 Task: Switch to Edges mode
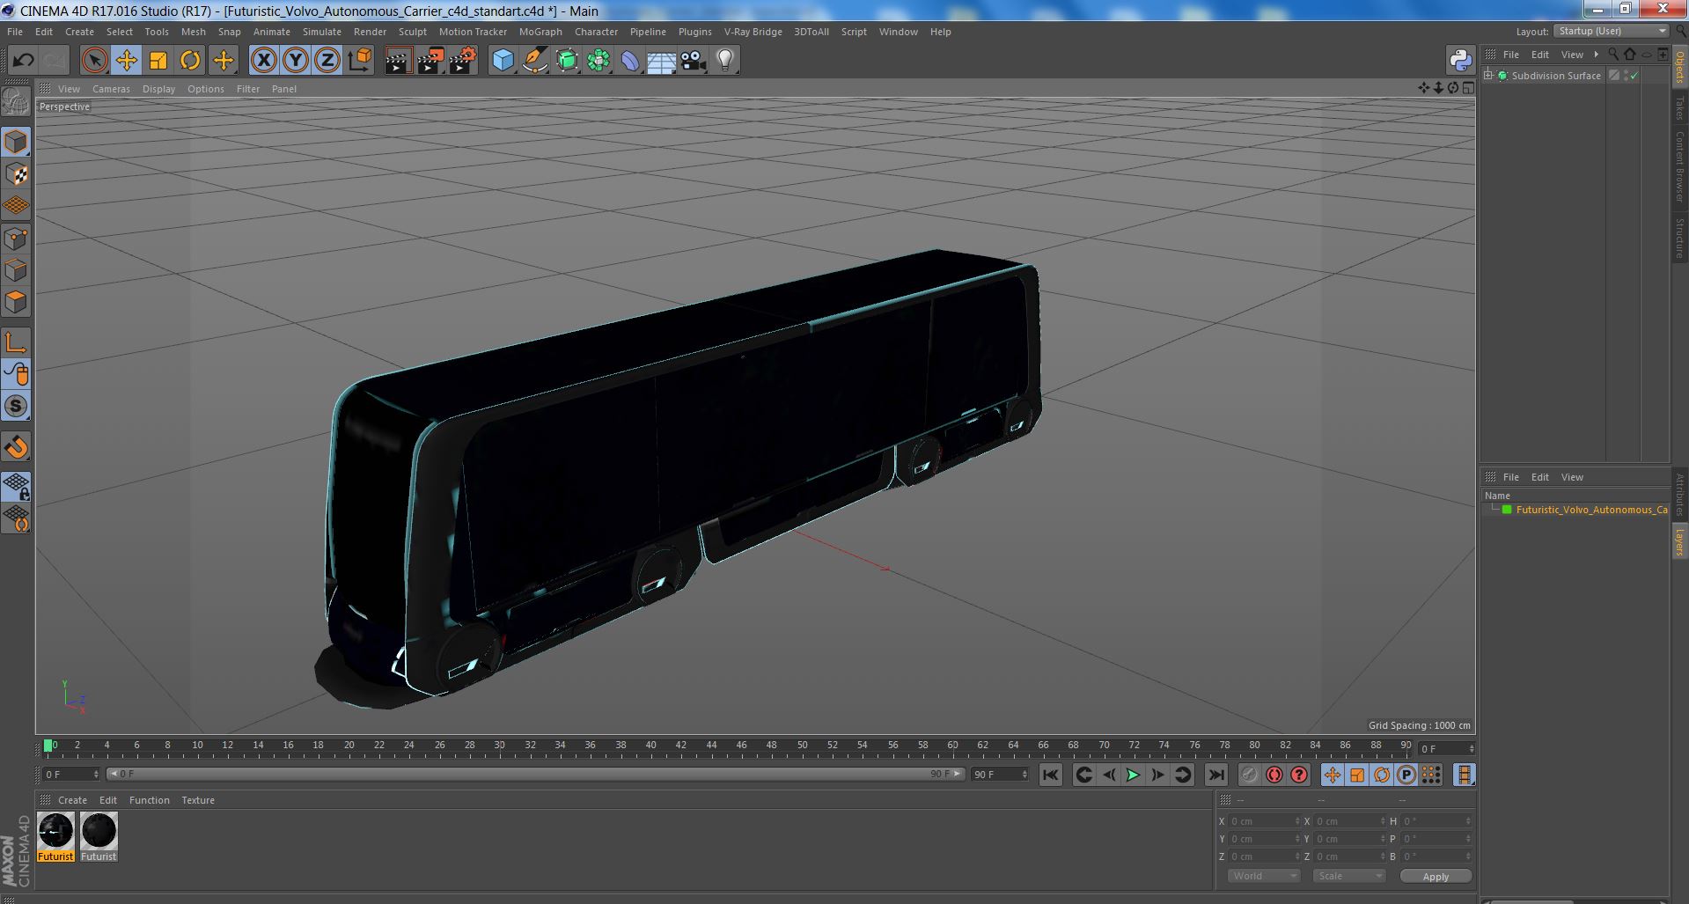[x=16, y=270]
